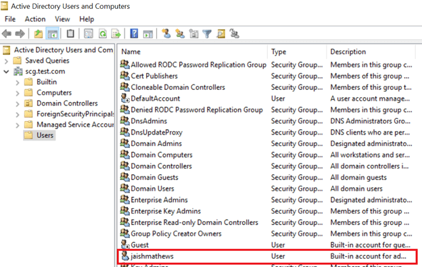The height and width of the screenshot is (267, 422).
Task: Create a new organizational unit icon
Action: (193, 34)
